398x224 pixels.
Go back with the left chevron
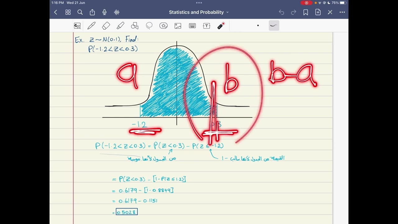(x=56, y=12)
